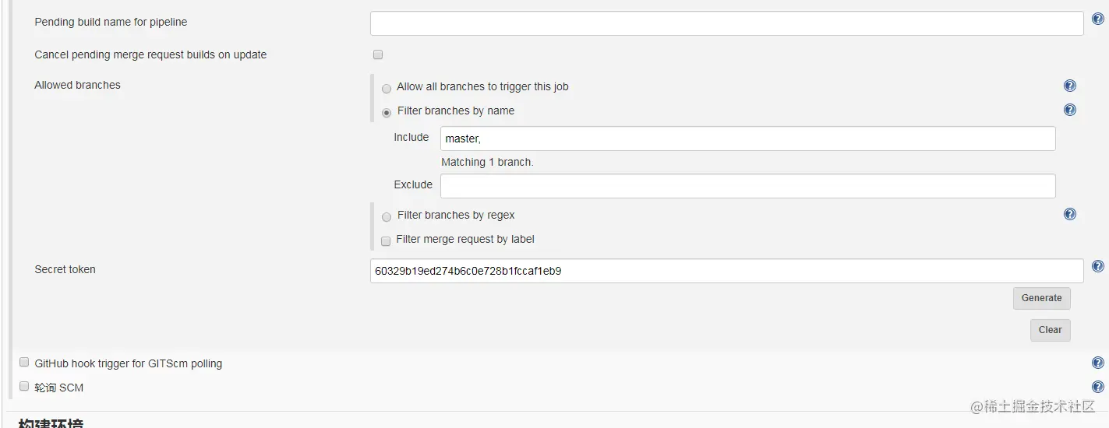Select Filter branches by regex radio

point(387,217)
